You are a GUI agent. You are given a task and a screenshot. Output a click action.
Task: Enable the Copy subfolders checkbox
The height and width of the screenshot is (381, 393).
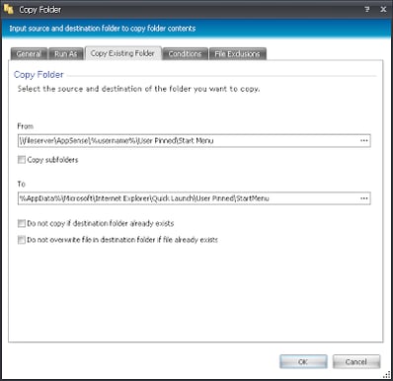pos(22,160)
